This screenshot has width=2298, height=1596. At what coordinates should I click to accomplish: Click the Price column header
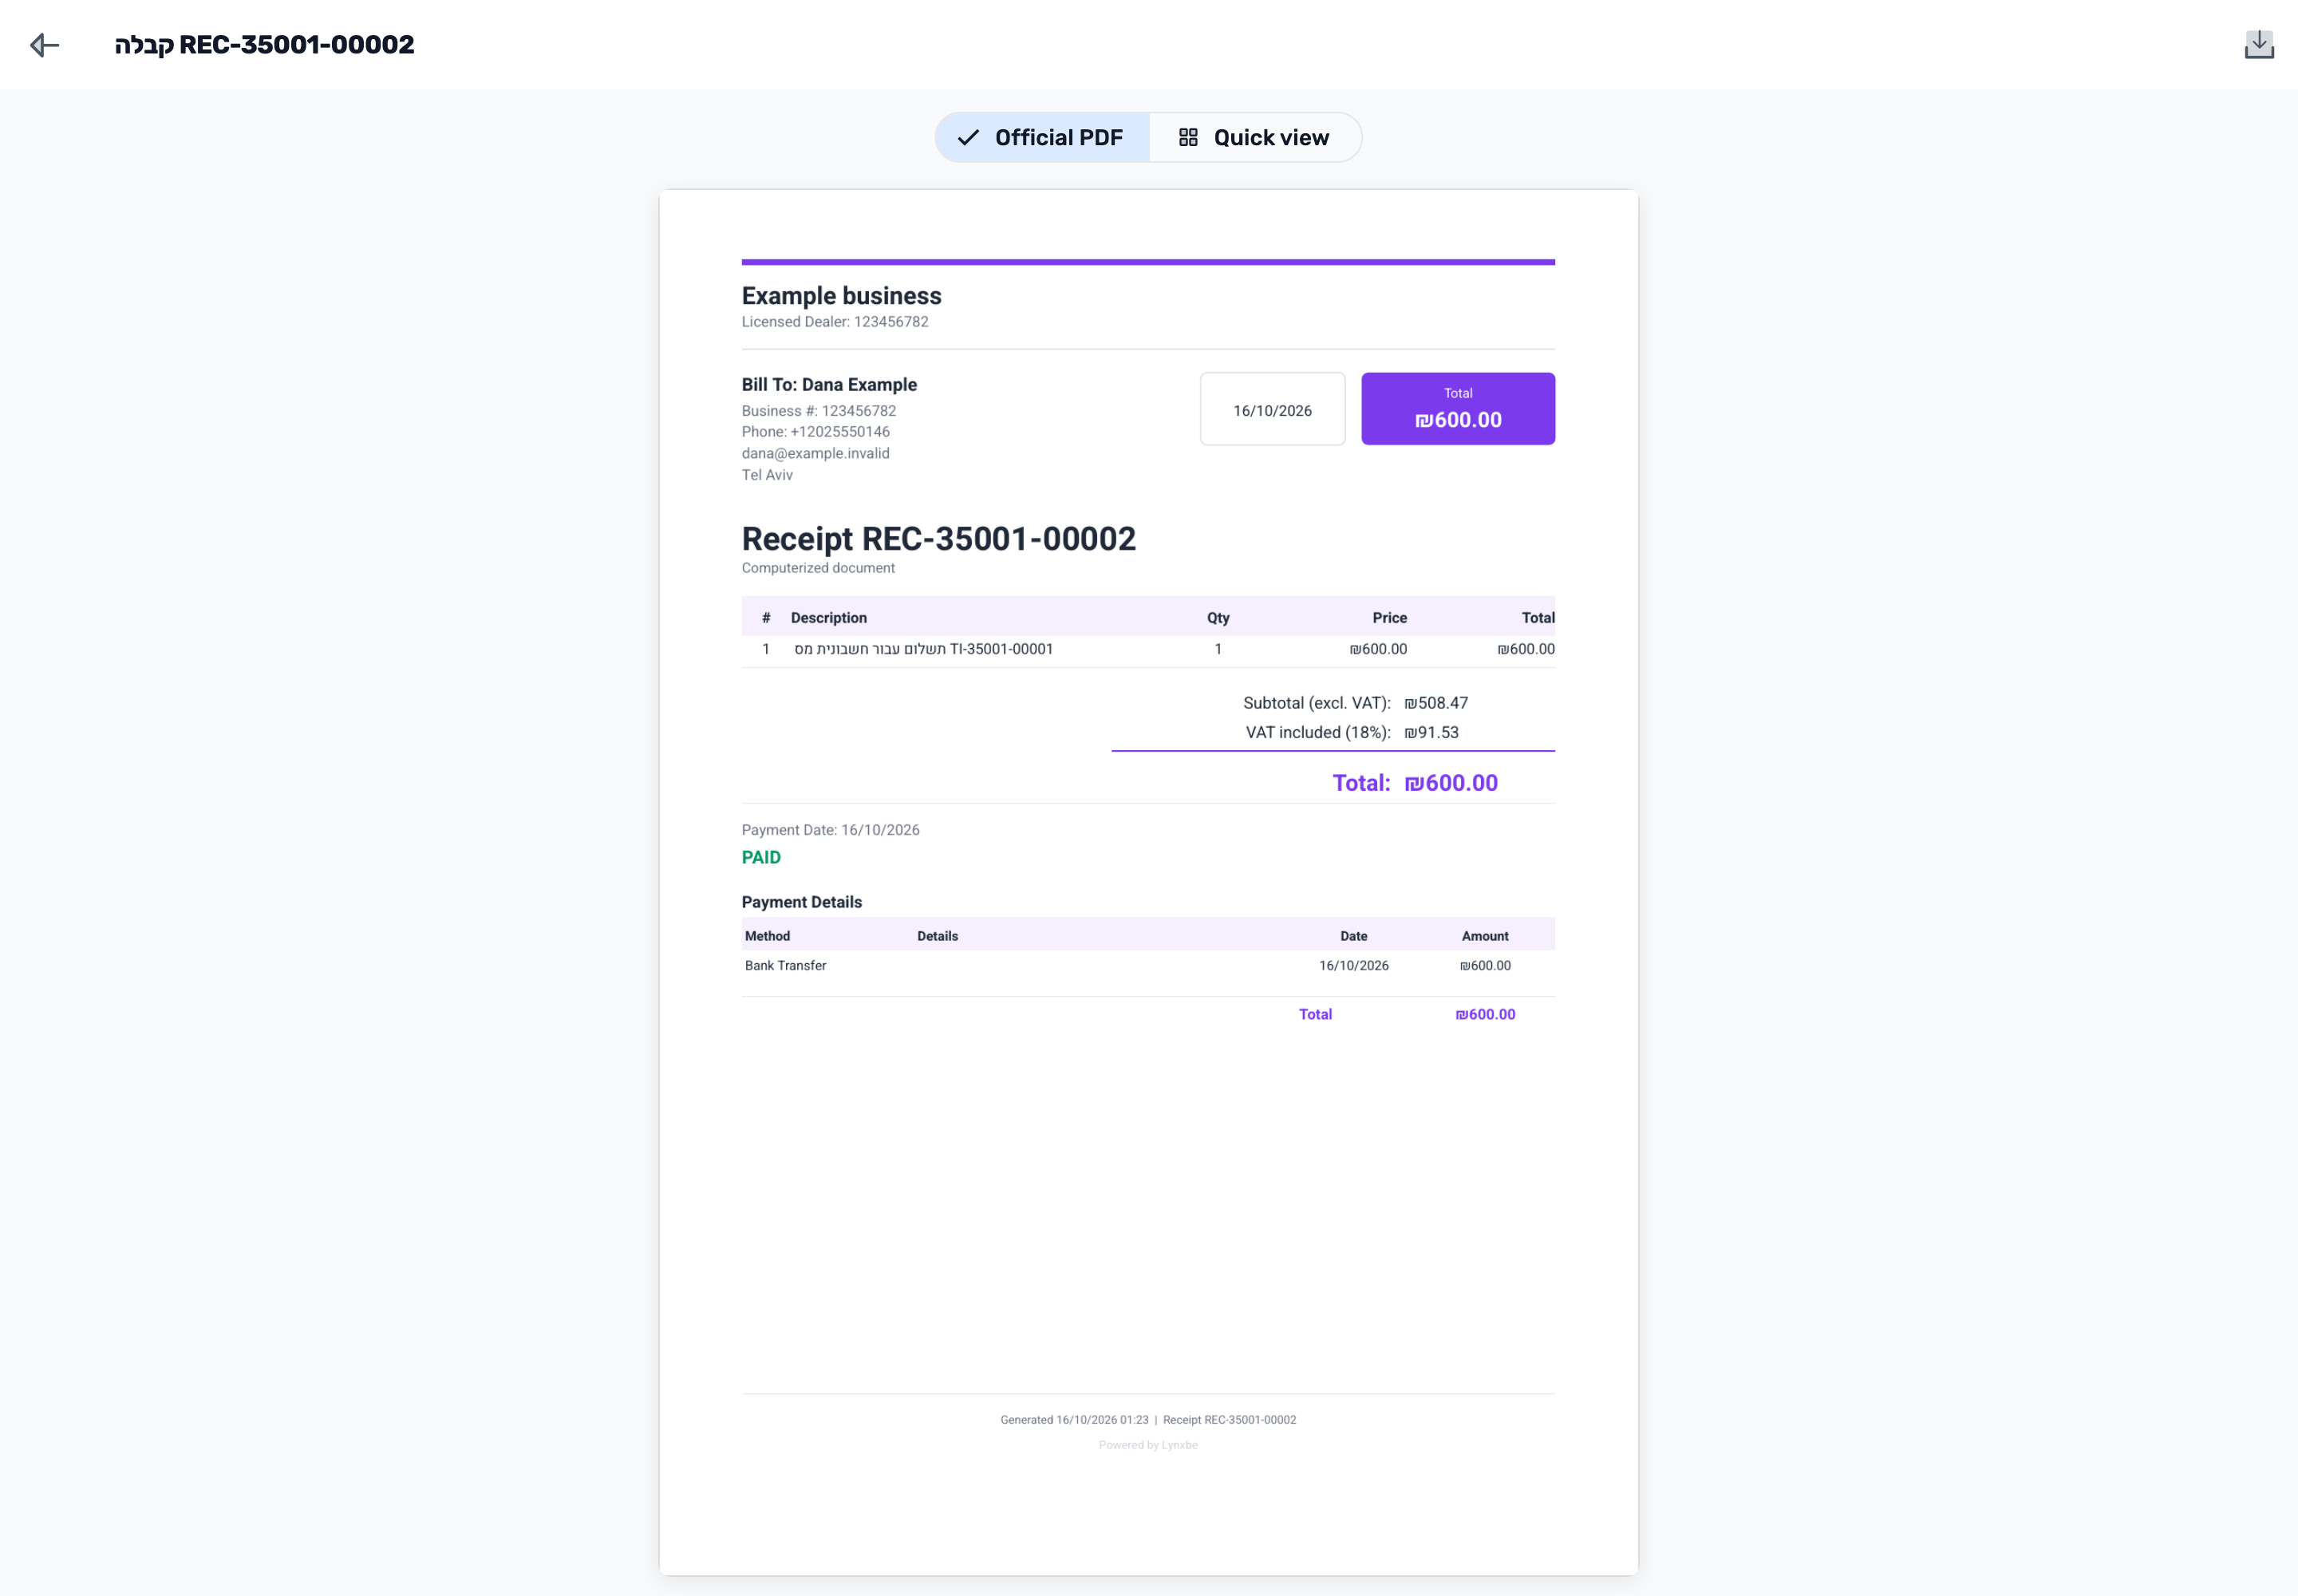(1389, 618)
